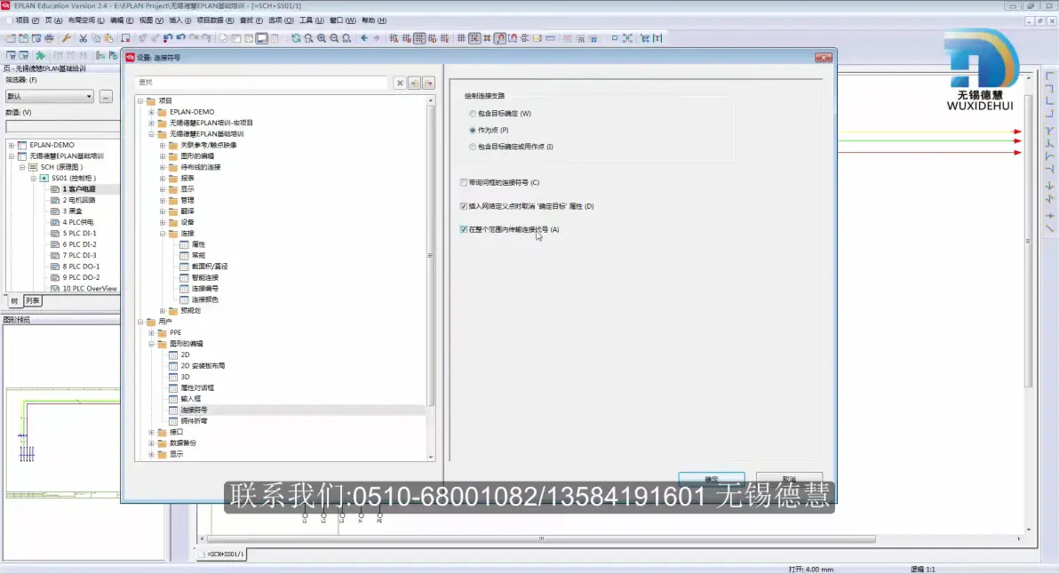The width and height of the screenshot is (1059, 574).
Task: Expand EPLAN-DEMO in the settings tree
Action: (x=151, y=112)
